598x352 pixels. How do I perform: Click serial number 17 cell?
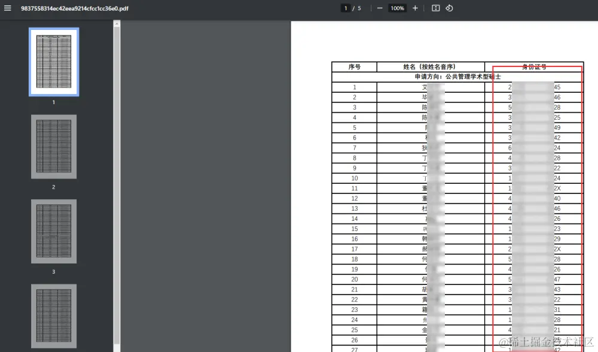354,249
